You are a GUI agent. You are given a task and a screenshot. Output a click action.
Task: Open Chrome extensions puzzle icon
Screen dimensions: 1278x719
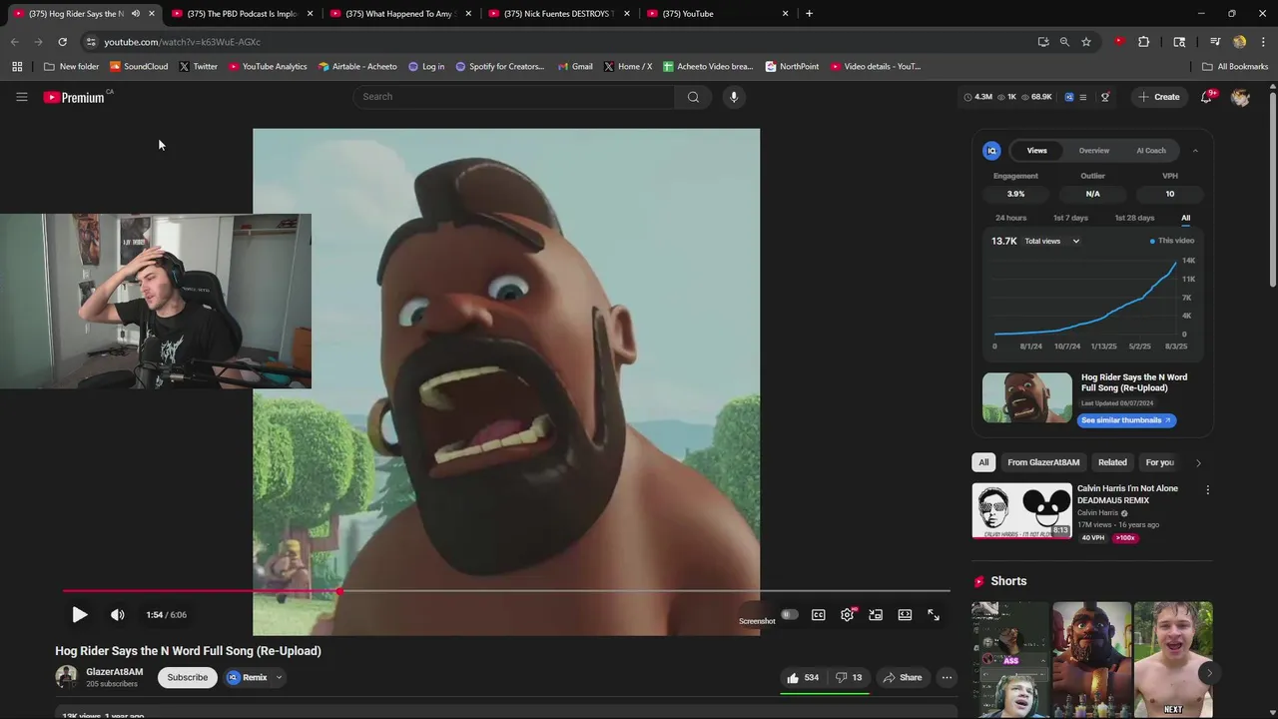click(x=1144, y=42)
